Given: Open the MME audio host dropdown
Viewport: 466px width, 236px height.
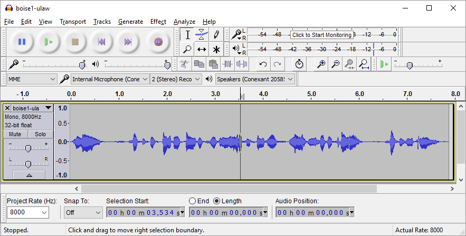Looking at the screenshot, I should pyautogui.click(x=32, y=79).
